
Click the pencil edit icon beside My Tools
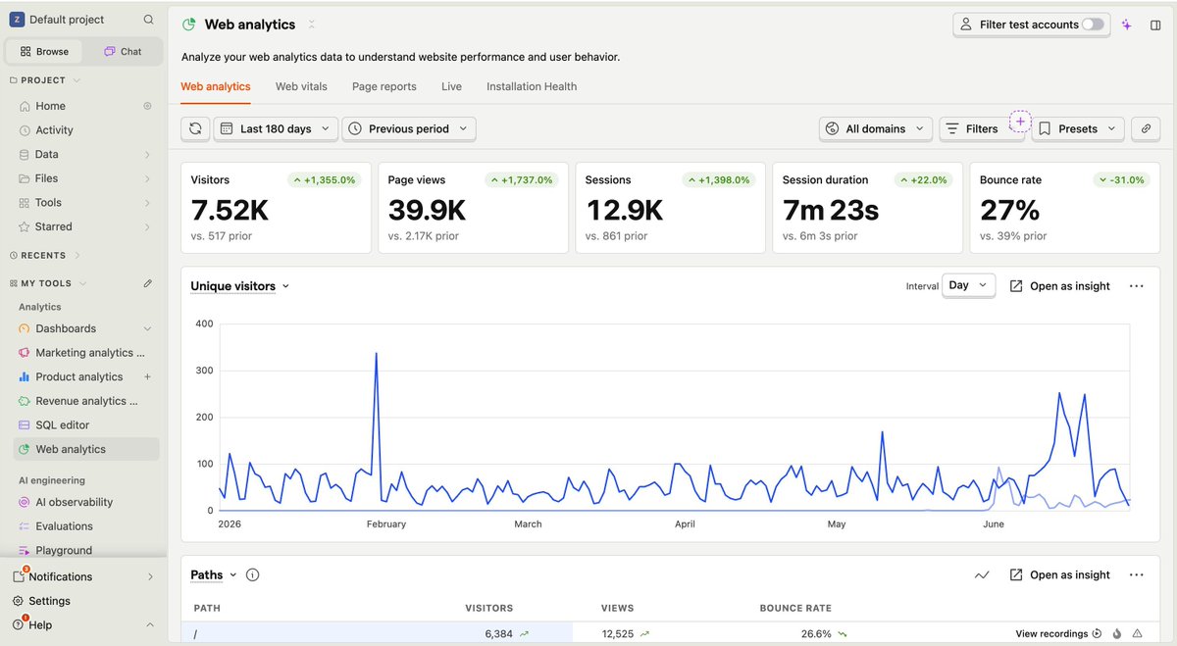coord(148,283)
